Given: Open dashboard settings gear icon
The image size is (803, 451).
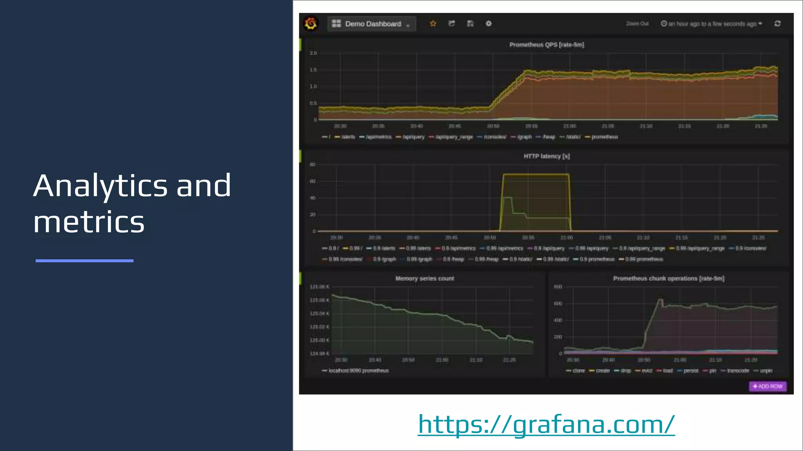Looking at the screenshot, I should pos(489,23).
